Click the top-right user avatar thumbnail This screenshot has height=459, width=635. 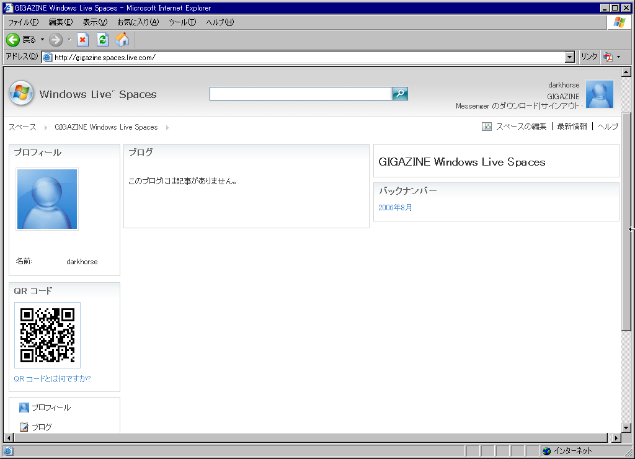(600, 94)
